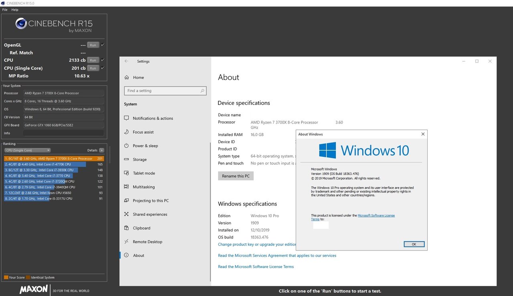Open the CPU (Single Core) ranking dropdown
This screenshot has height=296, width=513.
(27, 150)
